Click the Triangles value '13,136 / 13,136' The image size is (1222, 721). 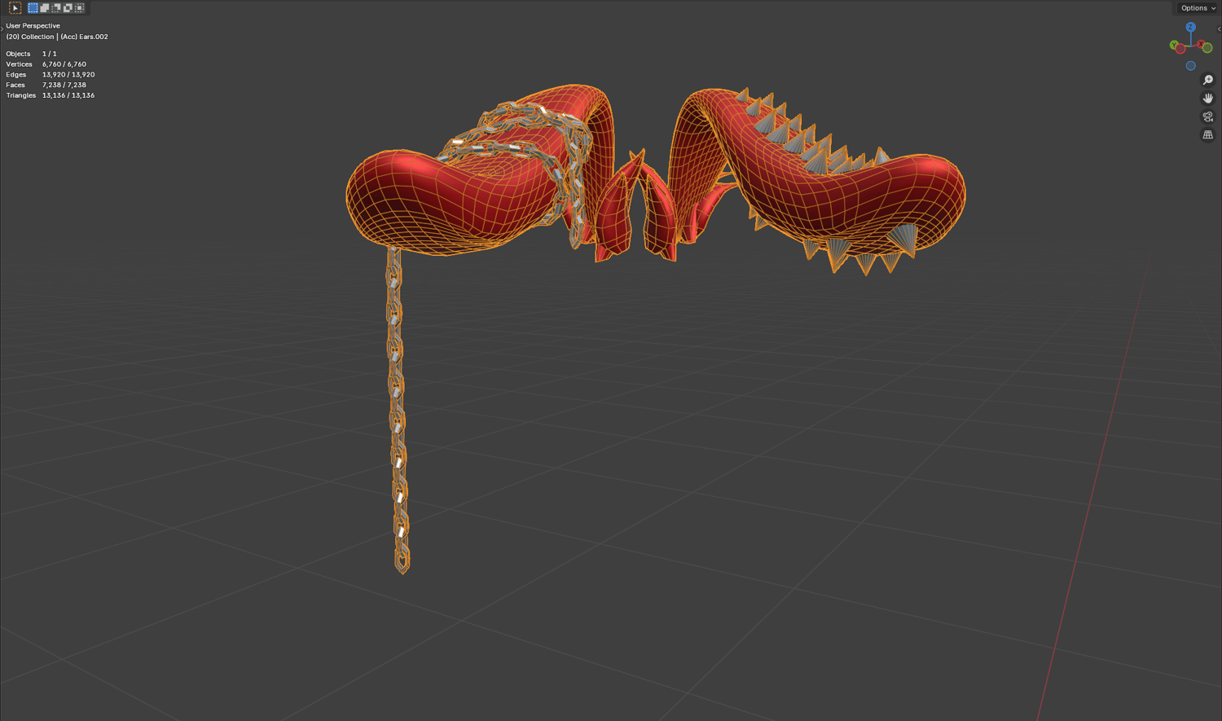click(68, 95)
